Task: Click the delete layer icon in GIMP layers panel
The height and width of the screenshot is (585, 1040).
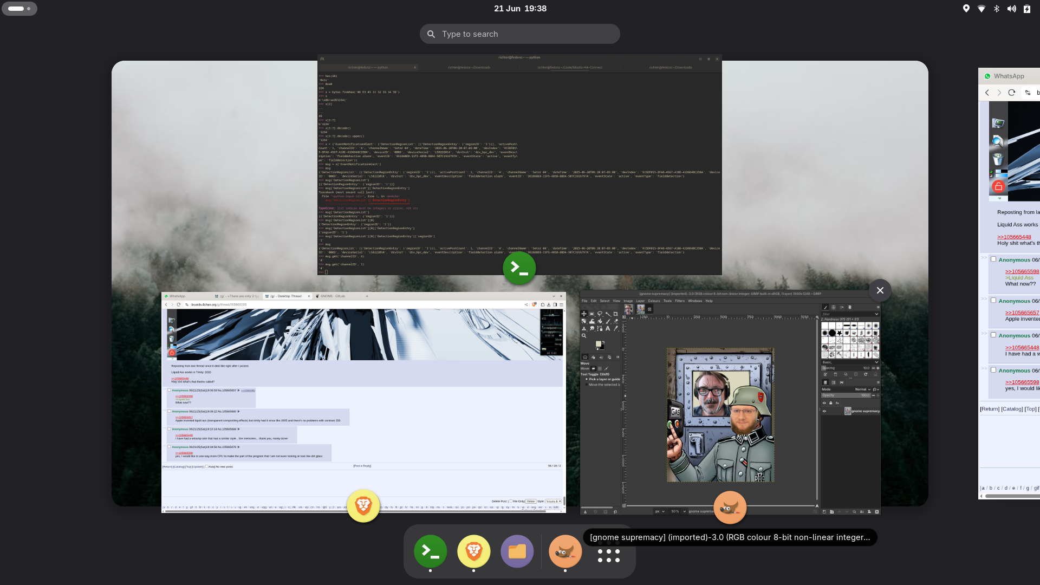Action: pos(877,511)
